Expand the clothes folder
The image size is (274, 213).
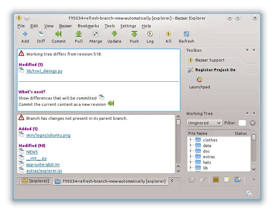pyautogui.click(x=190, y=140)
